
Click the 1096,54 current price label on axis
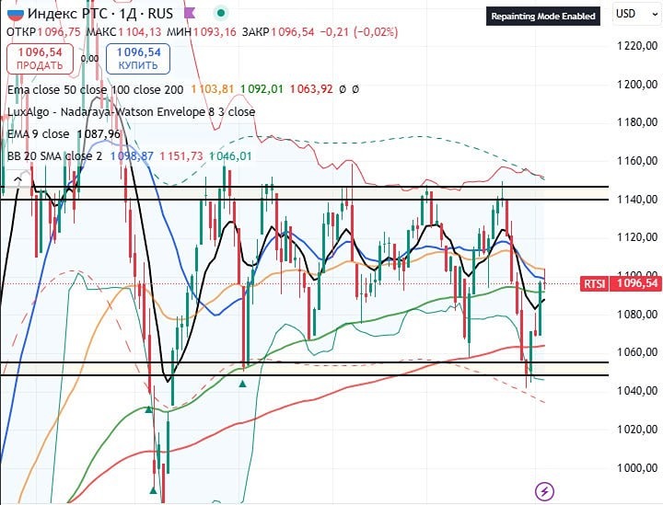(637, 283)
